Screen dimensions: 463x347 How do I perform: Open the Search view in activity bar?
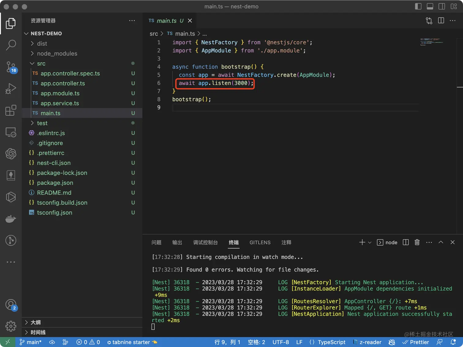[11, 45]
